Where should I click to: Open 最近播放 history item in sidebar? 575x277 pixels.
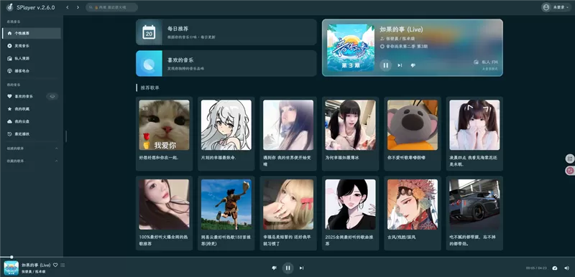(x=32, y=134)
